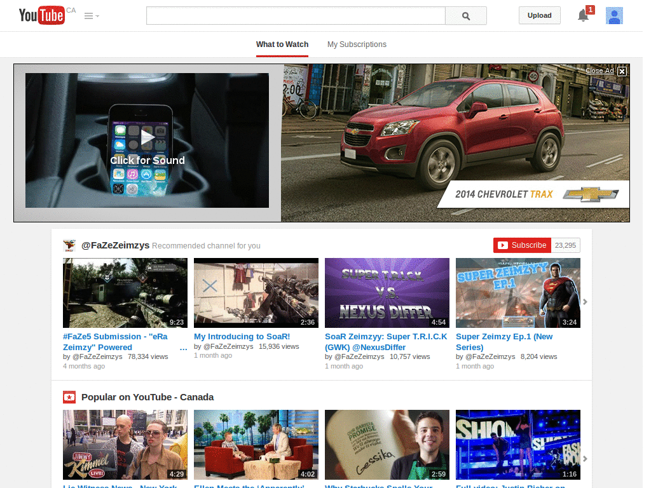
Task: Open the YouTube home logo
Action: point(42,15)
